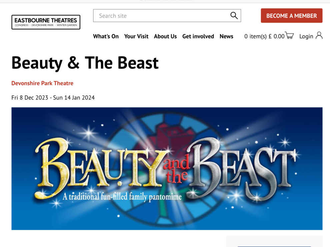This screenshot has width=330, height=247.
Task: Click the blue button in the sidebar panel
Action: click(x=274, y=246)
